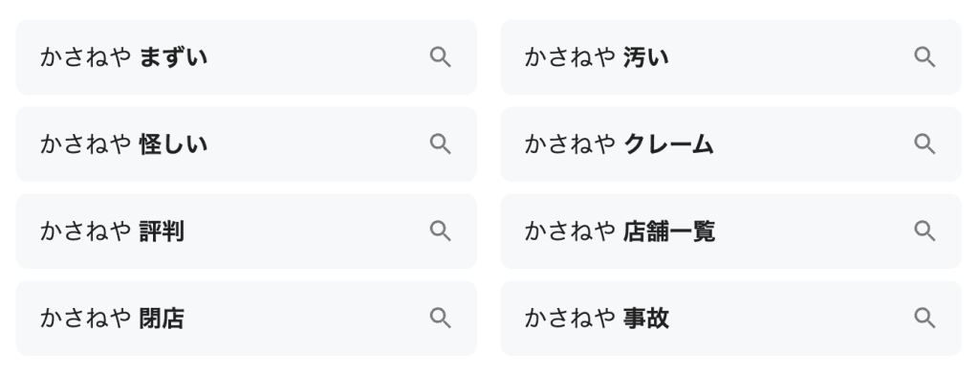Choose the かさねや 事故 suggestion text
Viewport: 979px width, 374px height.
point(597,318)
